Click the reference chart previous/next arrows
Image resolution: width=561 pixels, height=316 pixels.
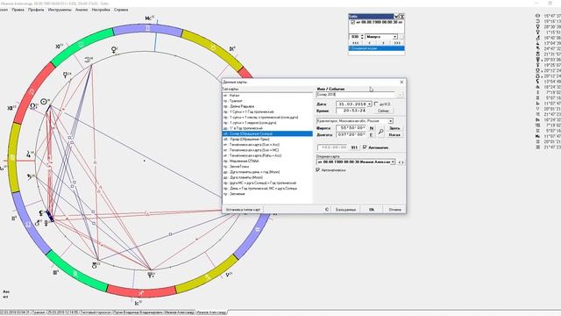pos(401,162)
